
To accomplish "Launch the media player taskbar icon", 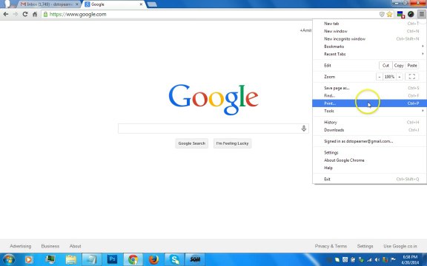I will point(29,259).
